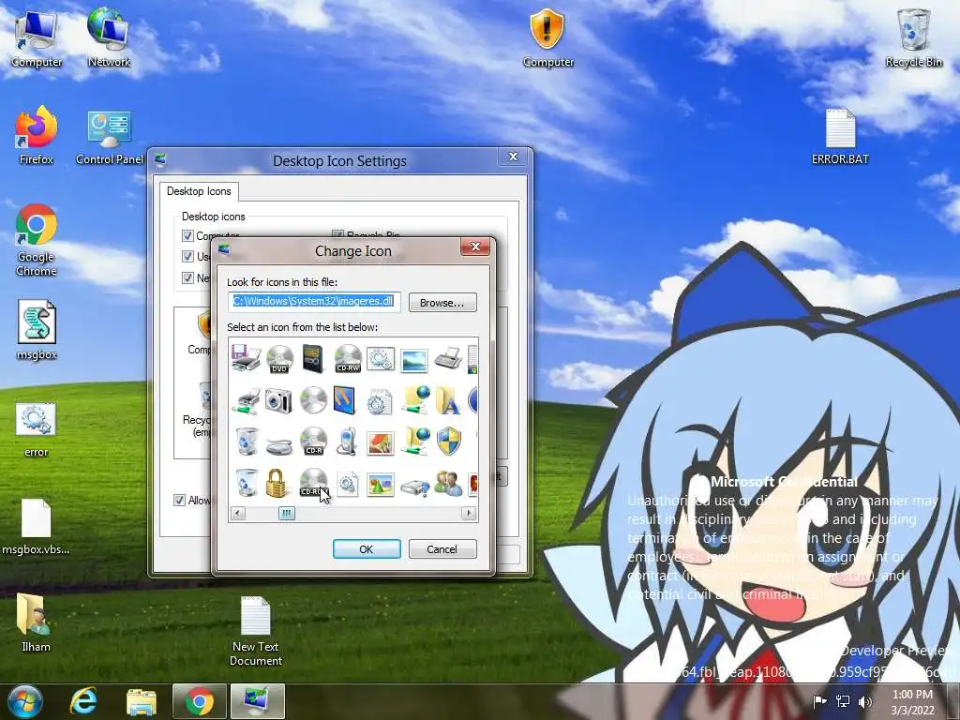Select the shield Computer icon on desktop
This screenshot has width=960, height=720.
(x=547, y=37)
